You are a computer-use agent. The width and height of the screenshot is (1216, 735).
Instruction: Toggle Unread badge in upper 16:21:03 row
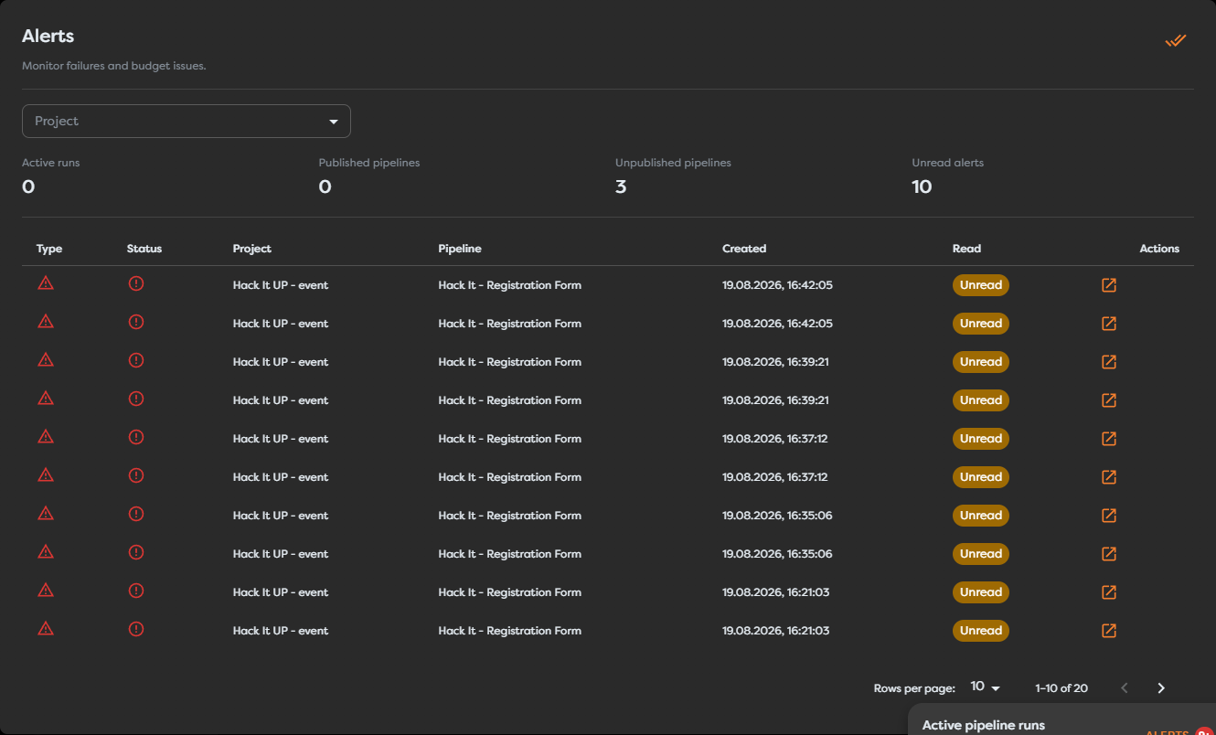pyautogui.click(x=981, y=592)
